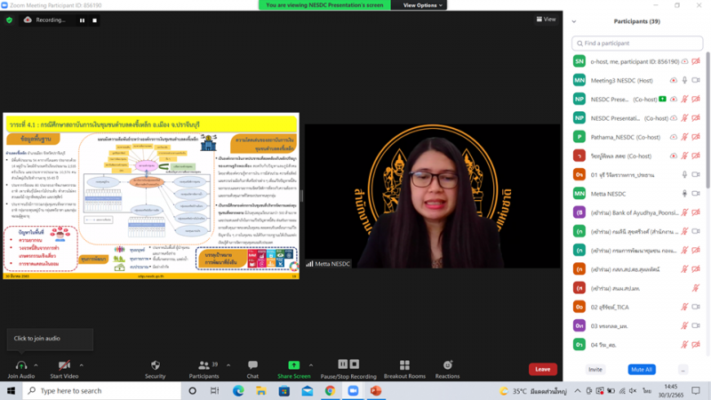Click the green screen-sharing badge on NESDC Prese...
Image resolution: width=711 pixels, height=400 pixels.
click(x=662, y=99)
